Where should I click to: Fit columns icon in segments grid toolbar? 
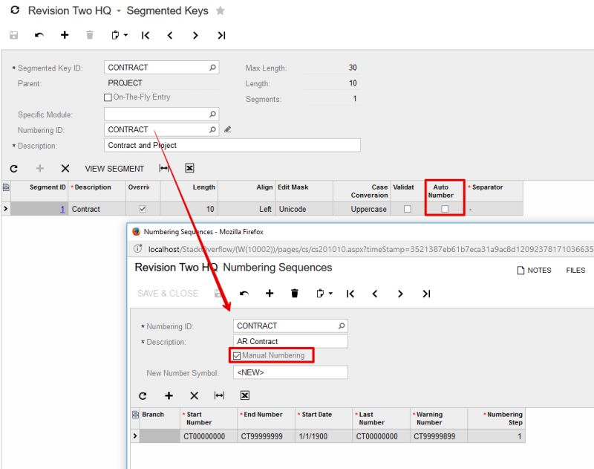(x=164, y=168)
